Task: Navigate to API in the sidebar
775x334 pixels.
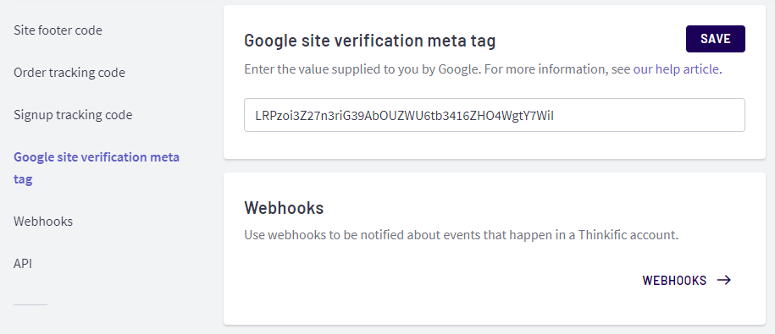Action: [x=23, y=264]
